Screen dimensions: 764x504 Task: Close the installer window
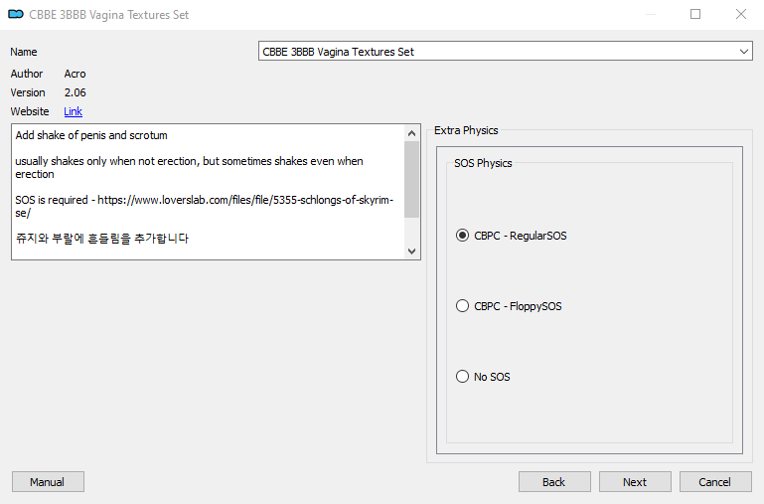(x=740, y=14)
